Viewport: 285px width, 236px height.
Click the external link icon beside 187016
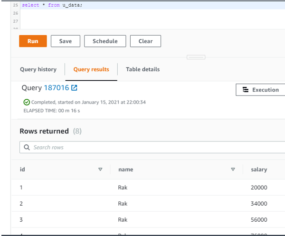click(x=74, y=88)
